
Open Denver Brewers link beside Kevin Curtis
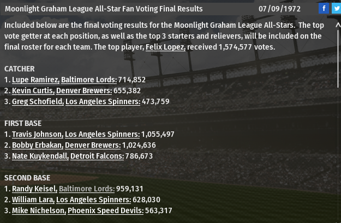coord(83,91)
